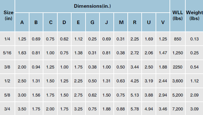Click the 3/8 size row label
The height and width of the screenshot is (115, 203).
pyautogui.click(x=7, y=67)
